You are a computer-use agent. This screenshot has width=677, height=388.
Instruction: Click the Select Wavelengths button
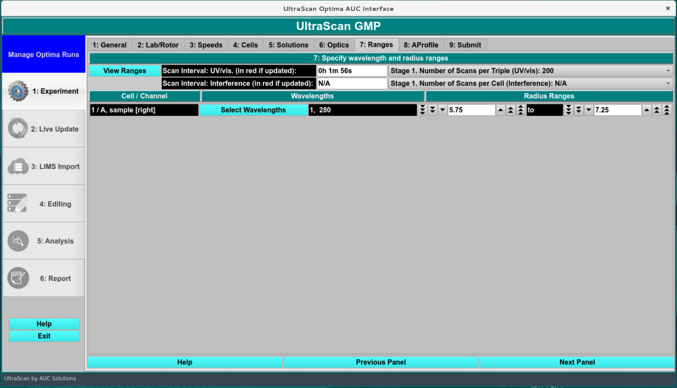point(253,110)
